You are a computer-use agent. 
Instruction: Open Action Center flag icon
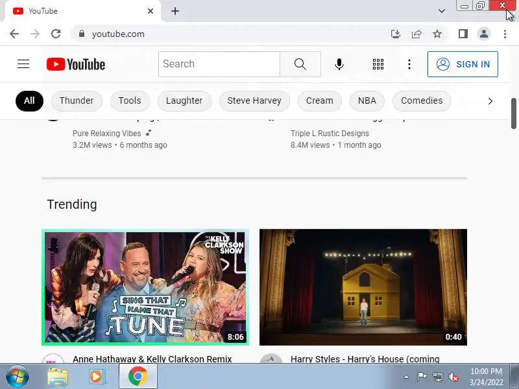point(421,377)
